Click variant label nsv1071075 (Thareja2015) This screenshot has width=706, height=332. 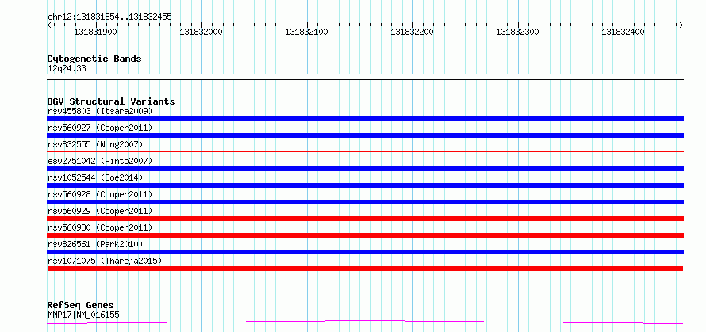[x=105, y=261]
